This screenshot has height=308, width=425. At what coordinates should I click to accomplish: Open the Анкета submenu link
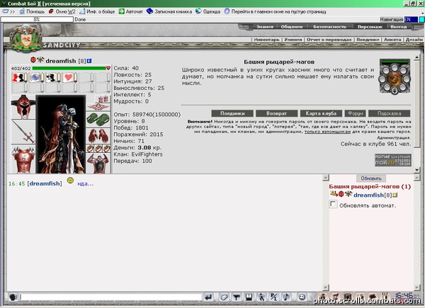tap(392, 39)
